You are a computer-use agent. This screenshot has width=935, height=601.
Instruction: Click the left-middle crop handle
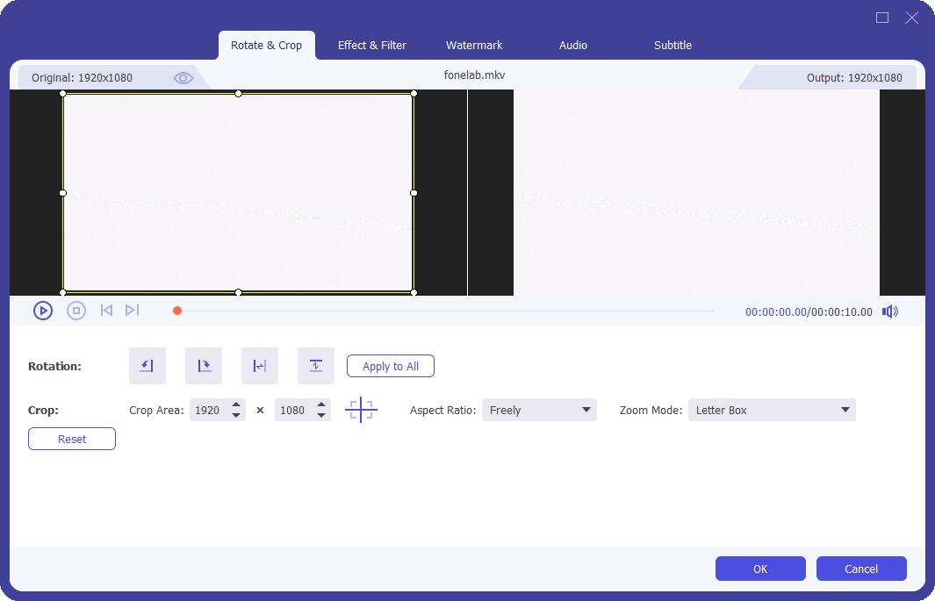(x=63, y=193)
